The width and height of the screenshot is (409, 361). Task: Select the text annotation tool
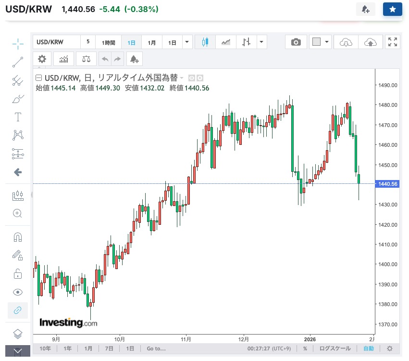18,117
